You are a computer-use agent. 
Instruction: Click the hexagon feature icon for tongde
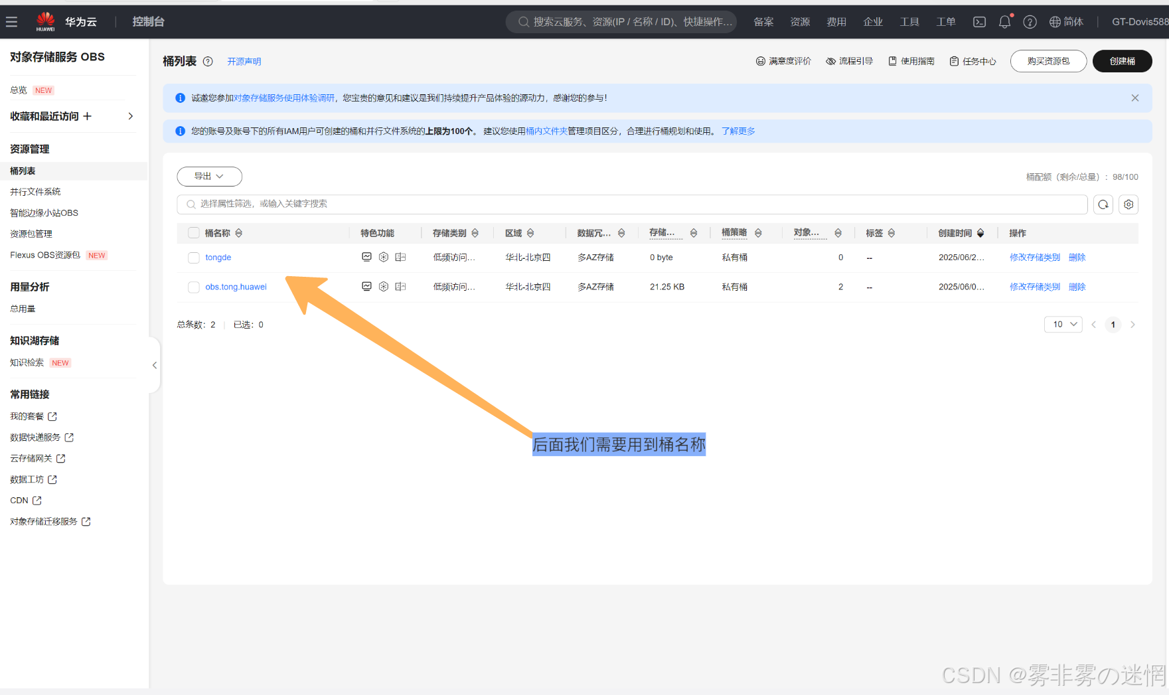(x=384, y=257)
